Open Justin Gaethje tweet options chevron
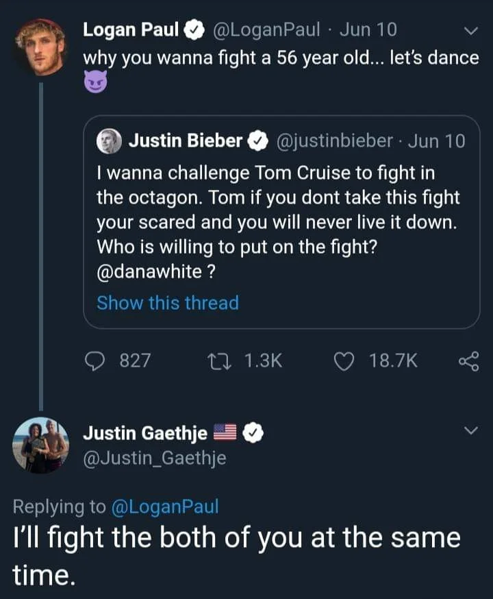Image resolution: width=493 pixels, height=599 pixels. (x=470, y=430)
